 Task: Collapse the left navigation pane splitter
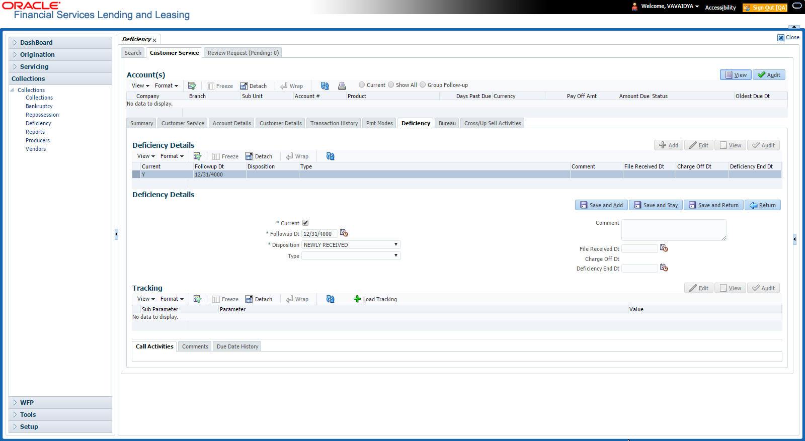click(x=116, y=234)
